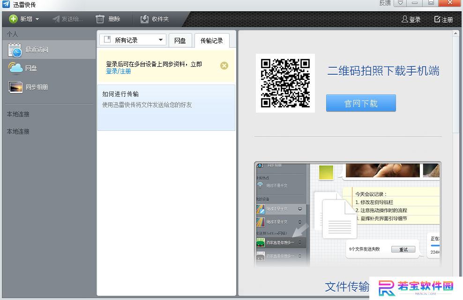Click the scrollbar up arrow in right panel
Viewport: 463px width, 300px height.
click(456, 33)
